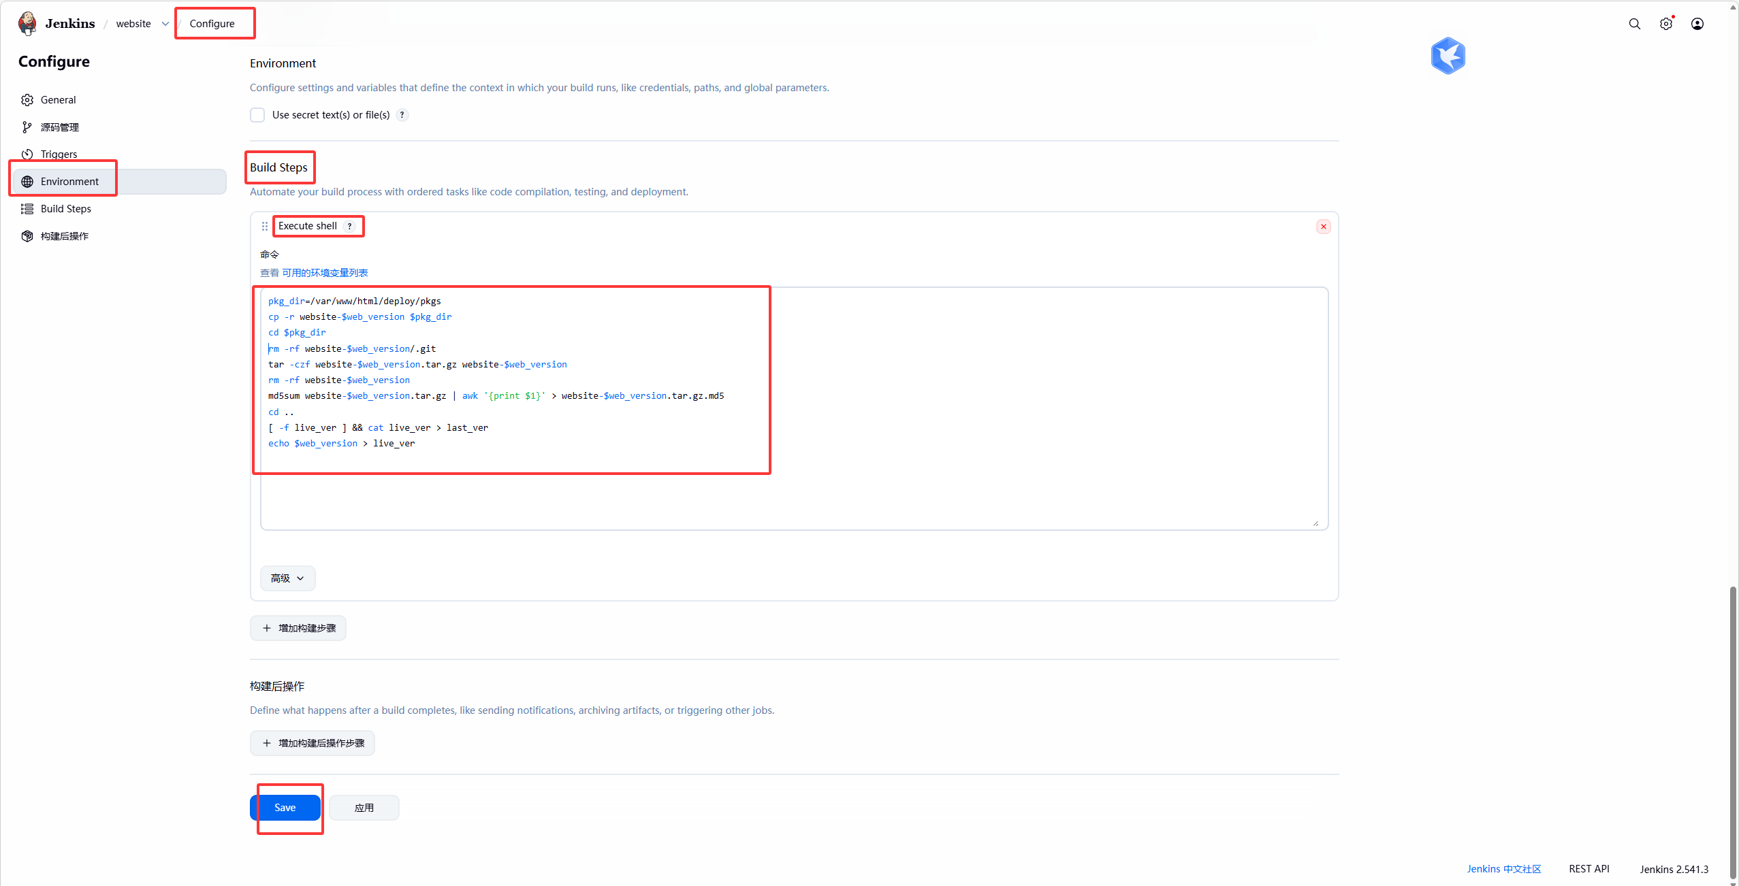Viewport: 1739px width, 886px height.
Task: Click the blue bird floating icon
Action: [1448, 56]
